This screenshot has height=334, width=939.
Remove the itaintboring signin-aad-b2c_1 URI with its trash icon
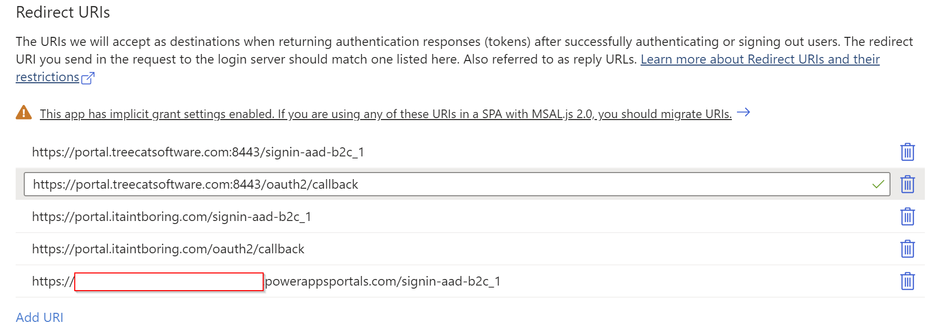tap(907, 216)
